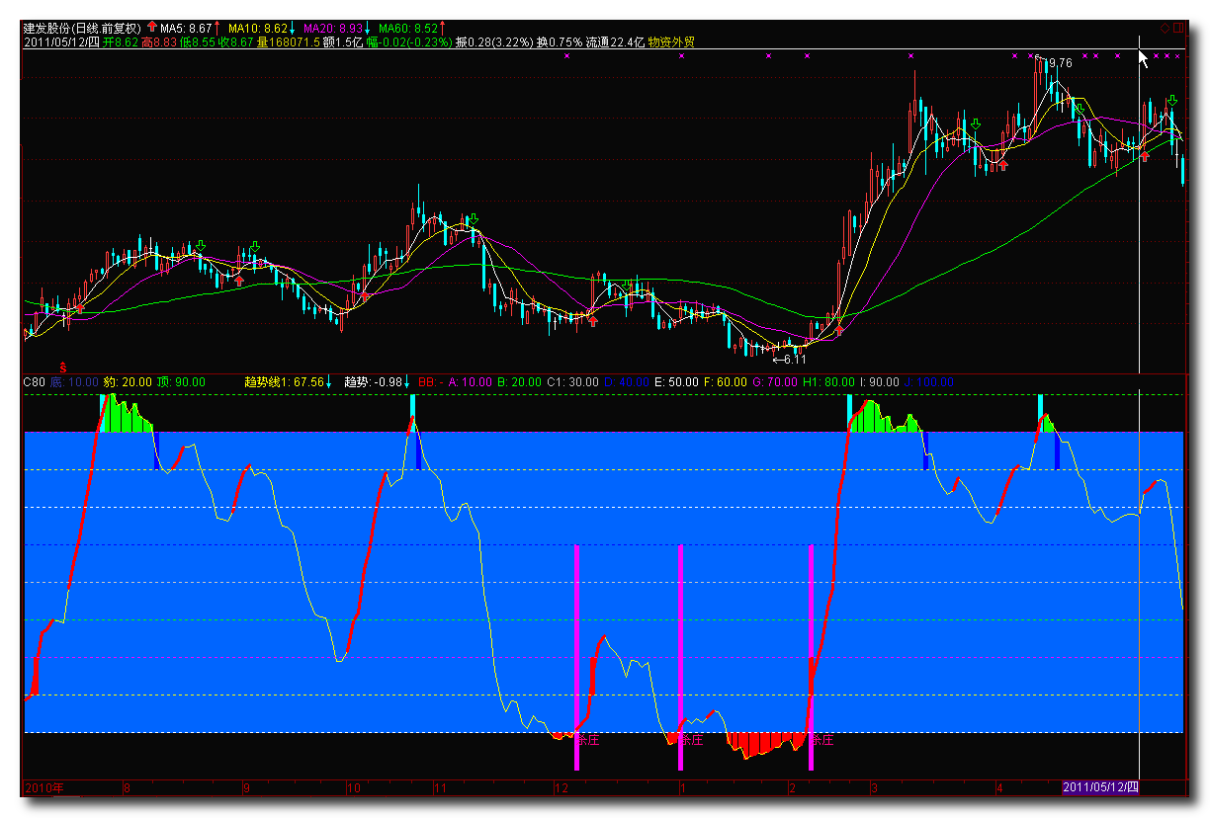Click the magenta signal bar in early February
The image size is (1210, 818).
[x=811, y=657]
